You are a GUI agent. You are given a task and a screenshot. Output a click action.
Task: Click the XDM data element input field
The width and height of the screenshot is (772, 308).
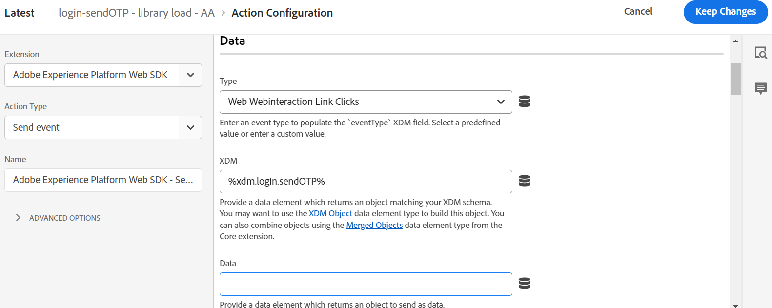[x=366, y=181]
